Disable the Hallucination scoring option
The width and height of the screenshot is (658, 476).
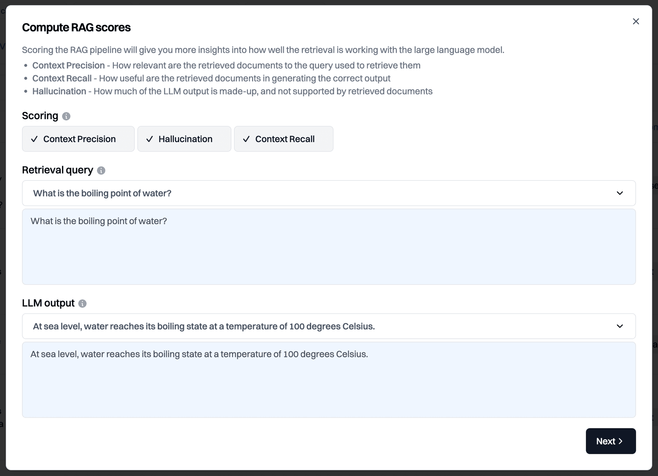click(x=184, y=139)
